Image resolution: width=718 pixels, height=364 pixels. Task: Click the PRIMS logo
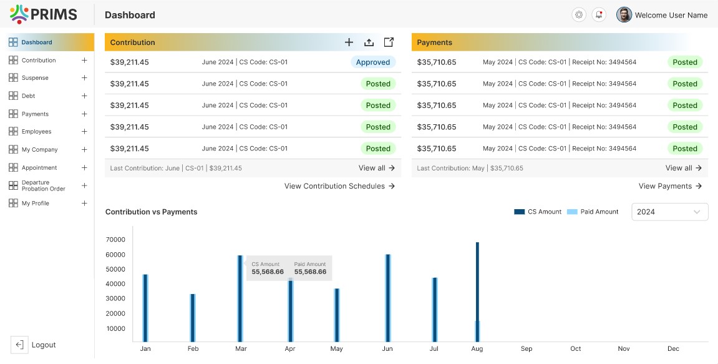point(44,14)
